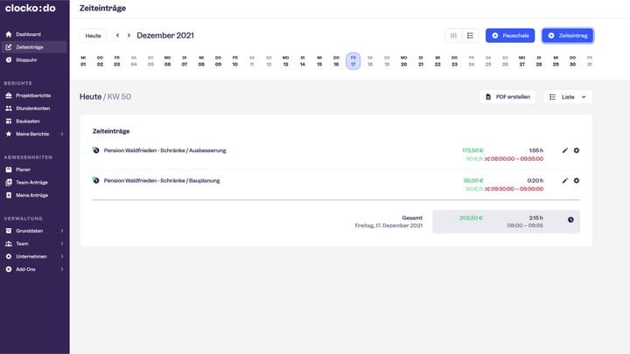
Task: Select highlighted day FR 17
Action: coord(353,61)
